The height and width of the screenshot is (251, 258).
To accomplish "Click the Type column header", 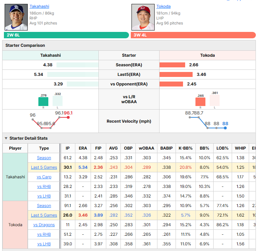I will (44, 148).
